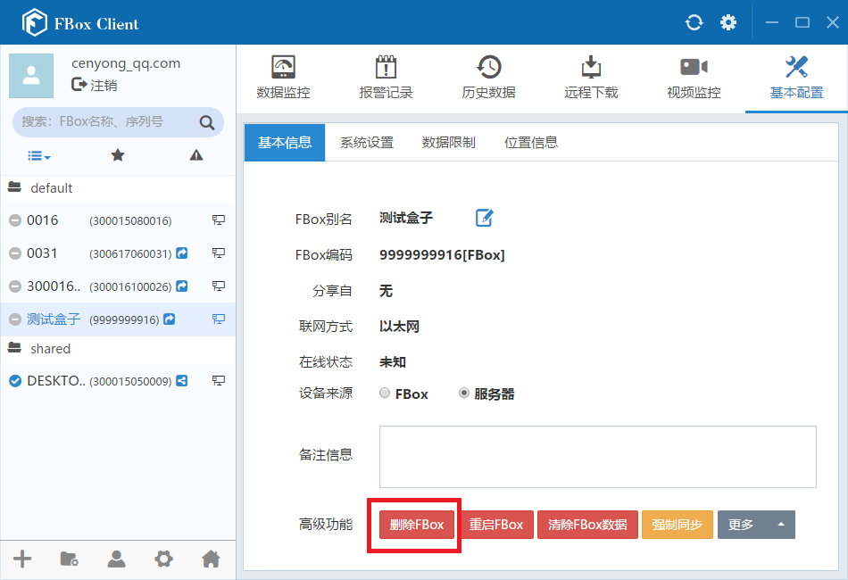The image size is (848, 580).
Task: Click the user avatar picture
Action: coord(31,76)
